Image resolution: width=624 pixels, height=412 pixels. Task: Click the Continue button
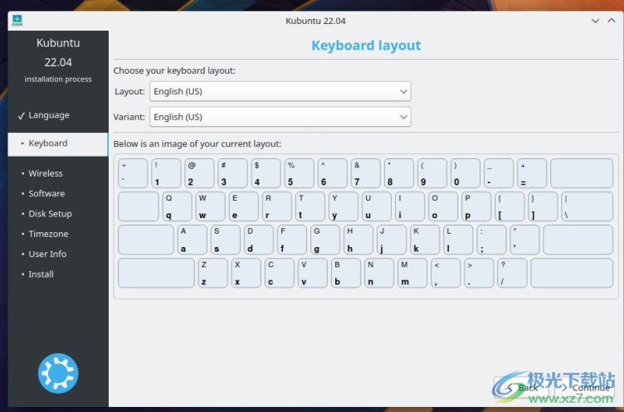click(x=585, y=387)
